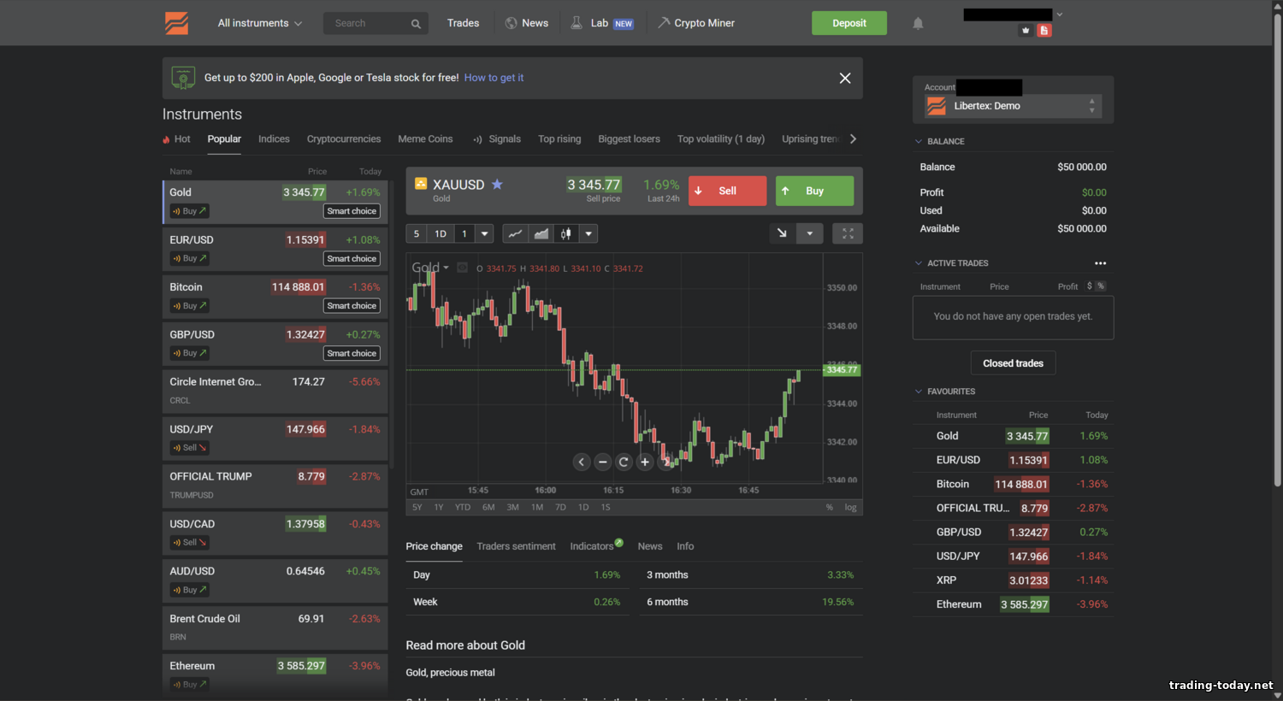Reset the chart view
This screenshot has width=1283, height=701.
pyautogui.click(x=624, y=462)
